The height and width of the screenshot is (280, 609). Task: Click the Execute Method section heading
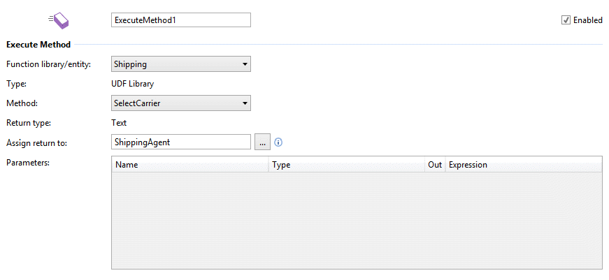[38, 45]
